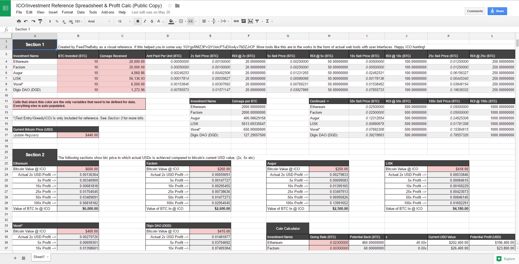Screen dimensions: 519x264
Task: Expand the filter views arrow
Action: coord(262,21)
